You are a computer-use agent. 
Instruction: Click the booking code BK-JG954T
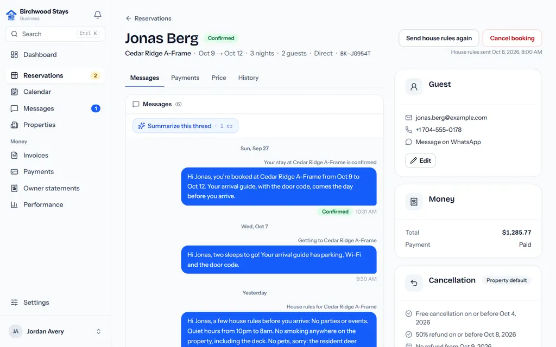click(355, 54)
